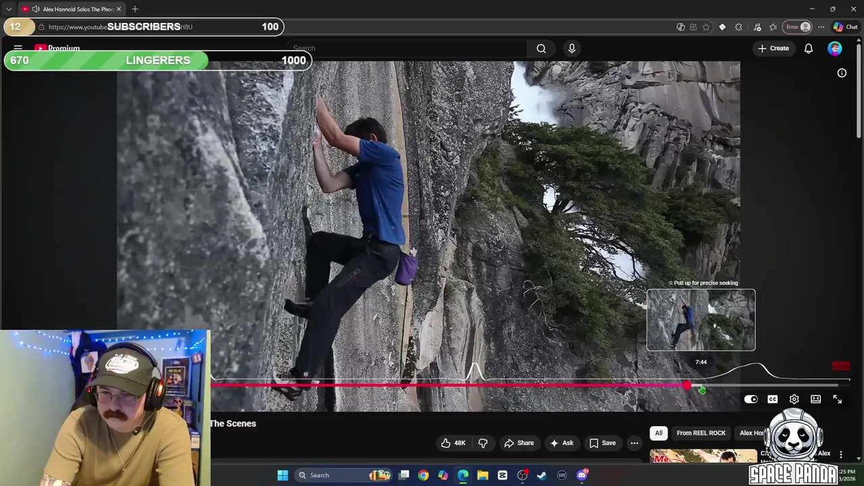Image resolution: width=864 pixels, height=486 pixels.
Task: Click the Create button
Action: tap(774, 48)
